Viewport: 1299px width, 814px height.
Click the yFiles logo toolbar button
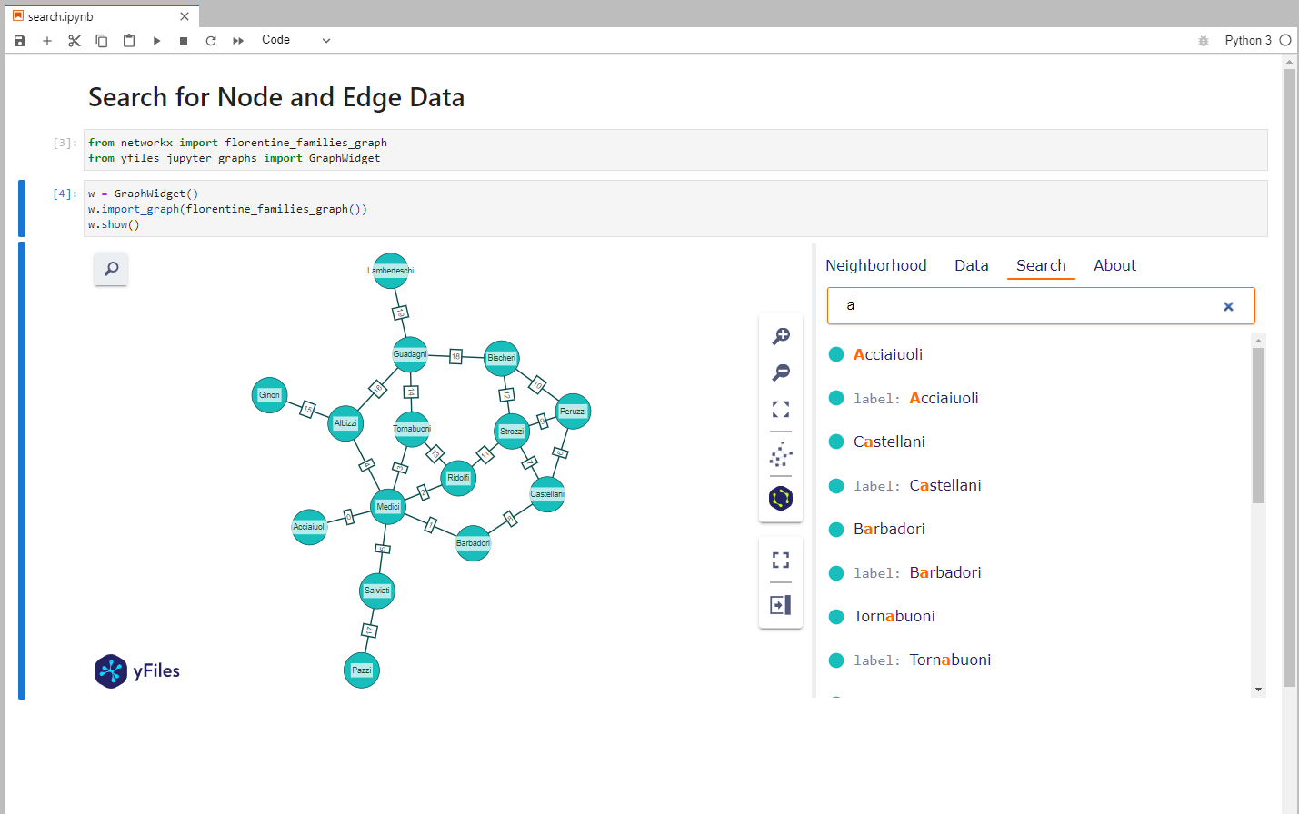[x=780, y=498]
